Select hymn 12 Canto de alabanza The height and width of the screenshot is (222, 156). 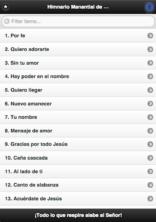pos(78,185)
